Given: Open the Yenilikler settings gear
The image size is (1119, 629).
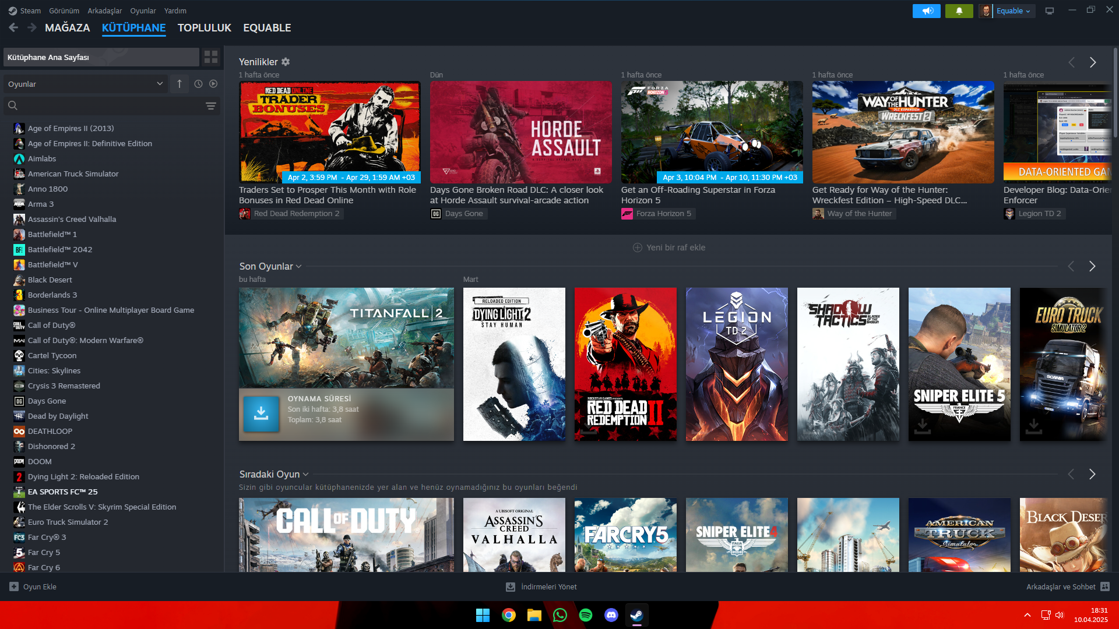Looking at the screenshot, I should pos(286,62).
